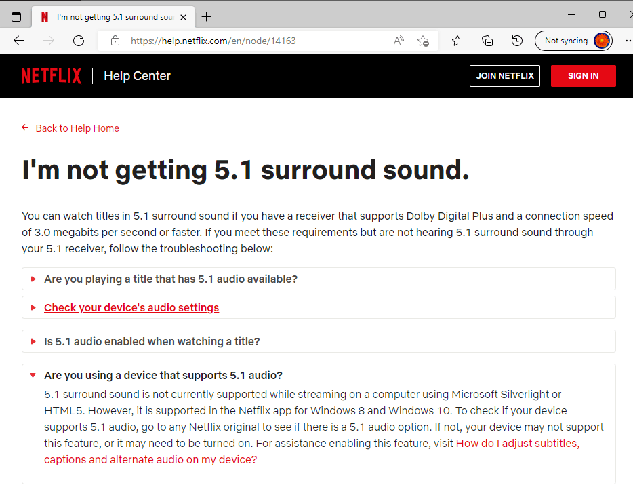Click the page heading 'I'm not getting 5.1 surround sound.'

point(245,170)
